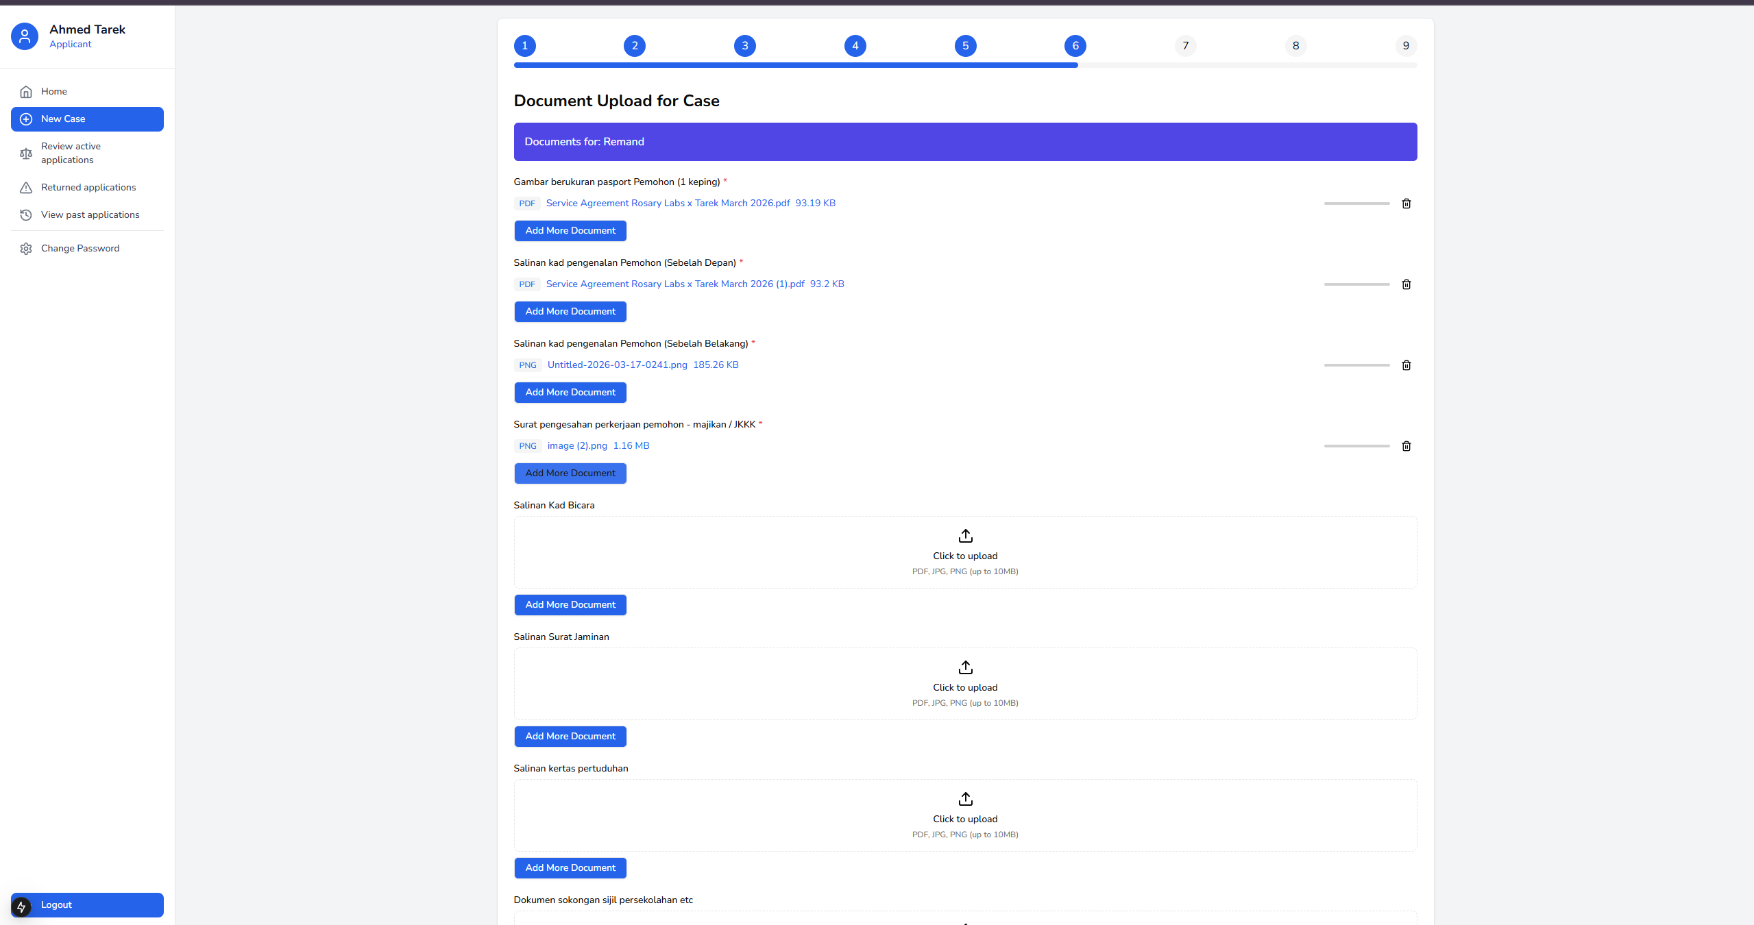
Task: Open Review active applications in sidebar
Action: pyautogui.click(x=71, y=153)
